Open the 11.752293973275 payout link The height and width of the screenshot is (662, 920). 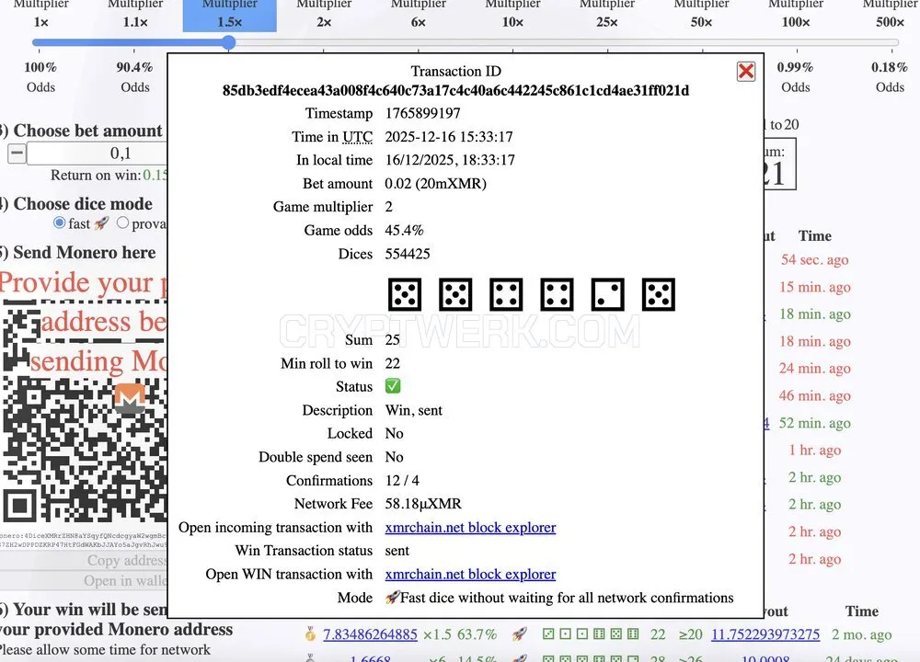click(x=765, y=634)
